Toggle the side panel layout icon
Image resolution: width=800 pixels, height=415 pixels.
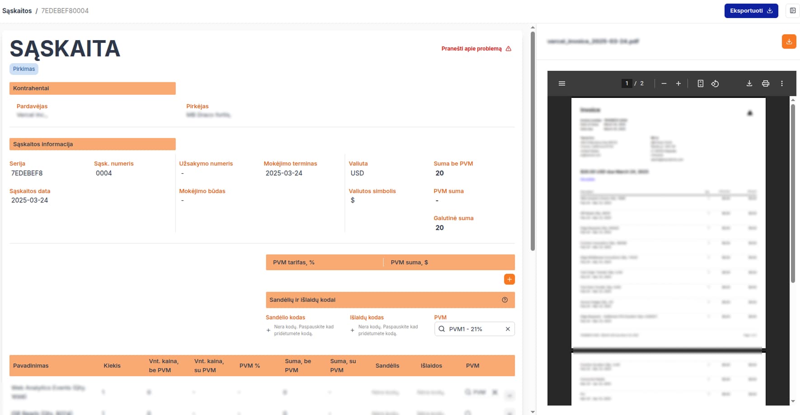(x=792, y=11)
